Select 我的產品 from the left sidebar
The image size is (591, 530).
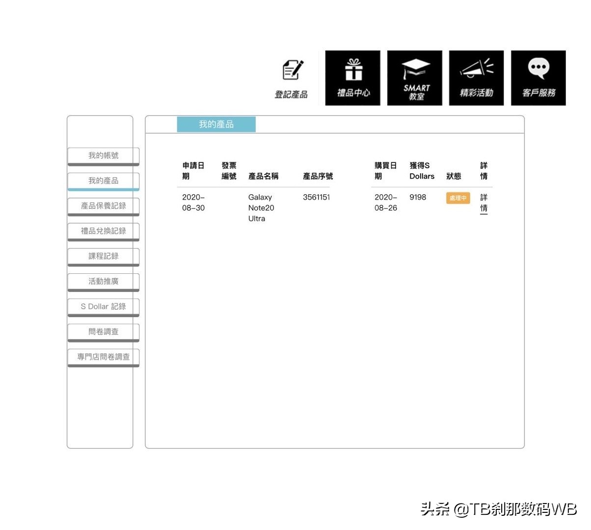pos(103,181)
